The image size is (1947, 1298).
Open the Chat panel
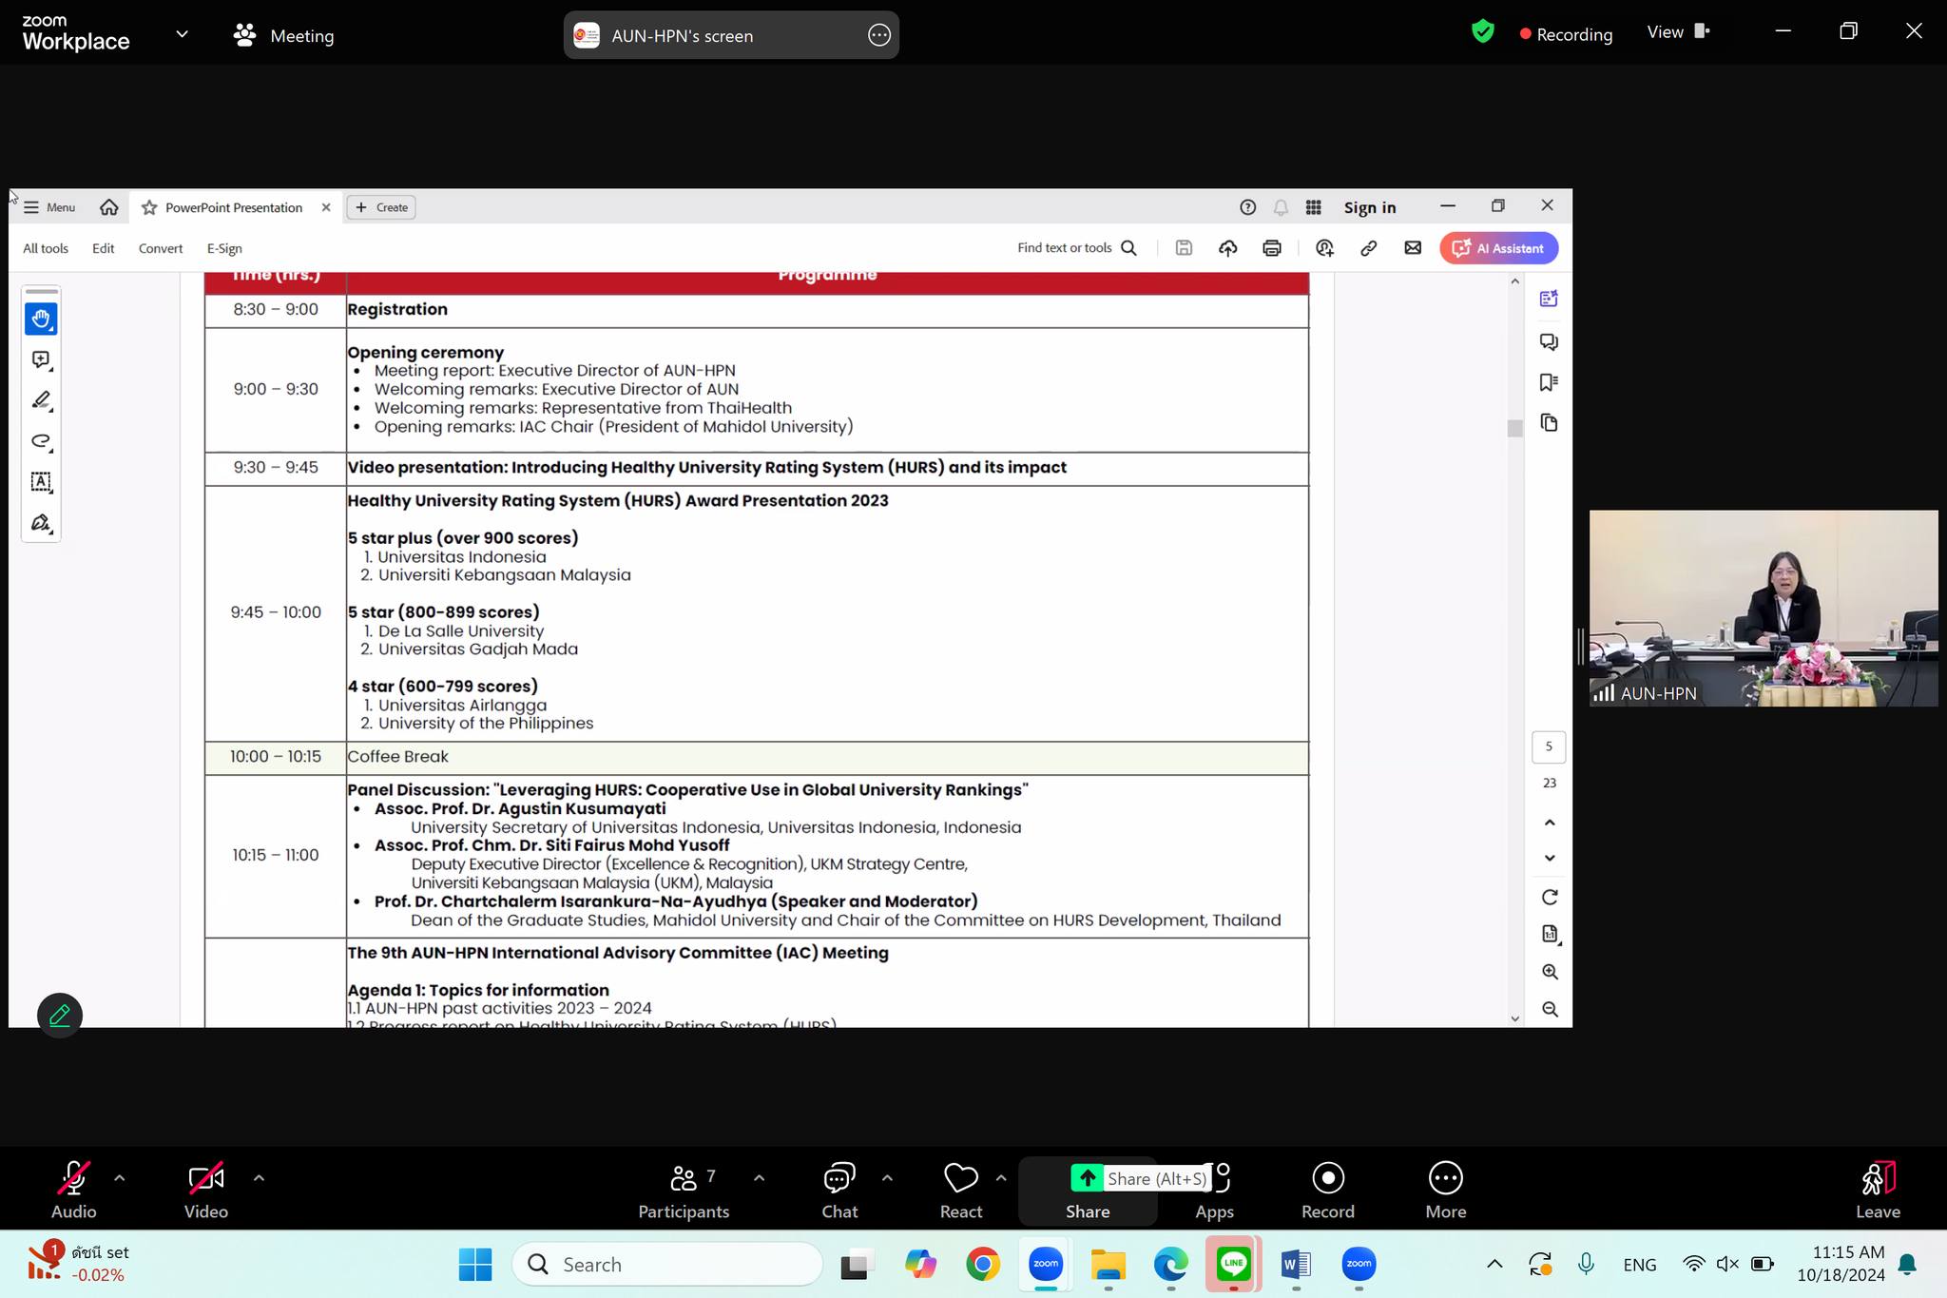[x=839, y=1190]
